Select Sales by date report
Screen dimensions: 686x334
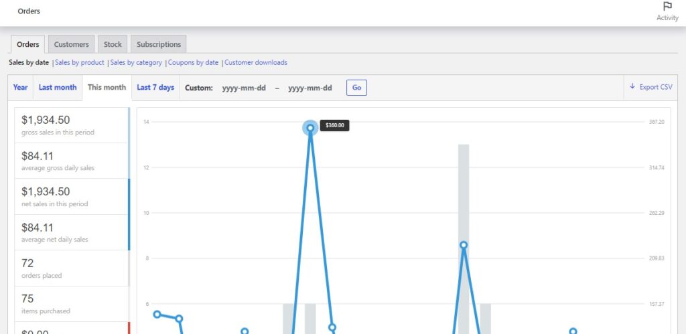click(x=29, y=62)
